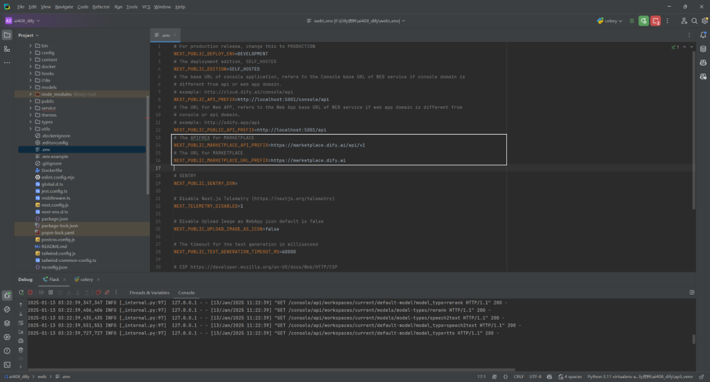
Task: Open the web\.env file path dropdown
Action: 356,21
